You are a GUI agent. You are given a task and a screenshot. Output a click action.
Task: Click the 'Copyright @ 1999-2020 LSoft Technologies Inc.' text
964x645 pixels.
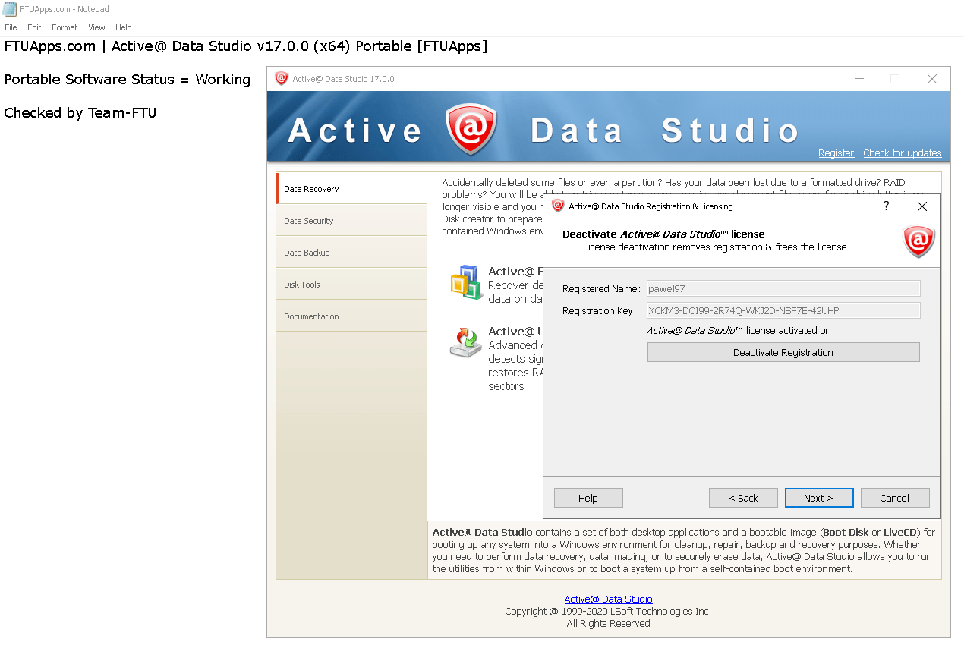pyautogui.click(x=608, y=611)
